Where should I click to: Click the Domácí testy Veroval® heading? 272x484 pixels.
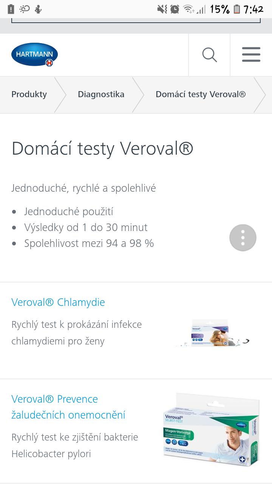[102, 149]
